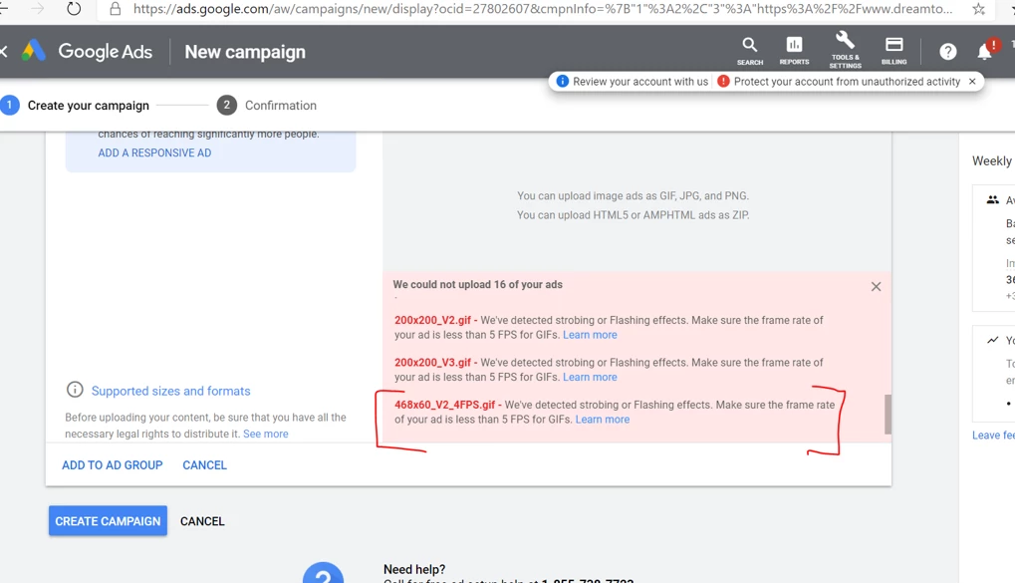Image resolution: width=1015 pixels, height=584 pixels.
Task: Open notifications bell icon
Action: [x=984, y=51]
